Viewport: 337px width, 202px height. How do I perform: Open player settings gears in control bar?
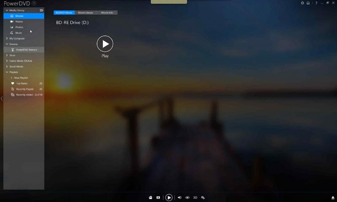pyautogui.click(x=203, y=197)
